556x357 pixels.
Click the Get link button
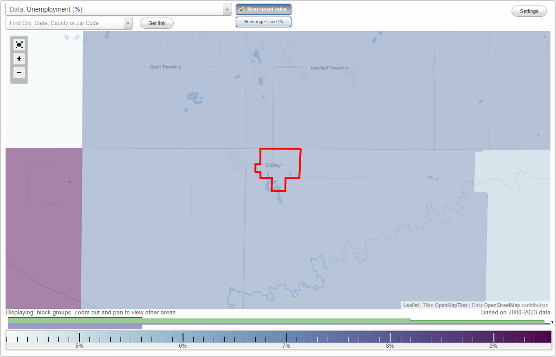click(x=157, y=23)
